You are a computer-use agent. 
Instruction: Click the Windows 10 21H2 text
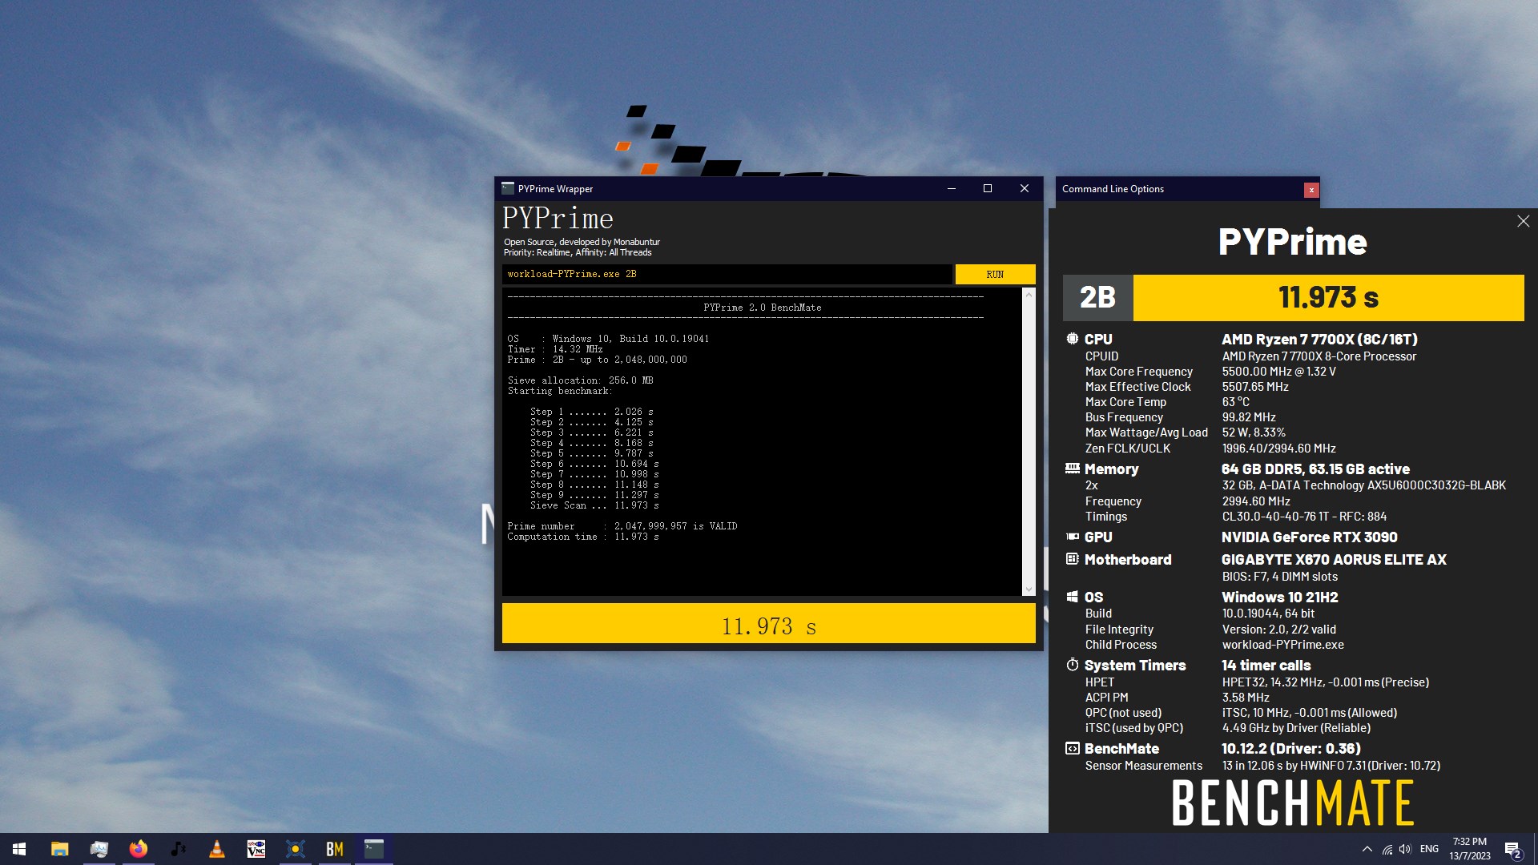(x=1279, y=597)
